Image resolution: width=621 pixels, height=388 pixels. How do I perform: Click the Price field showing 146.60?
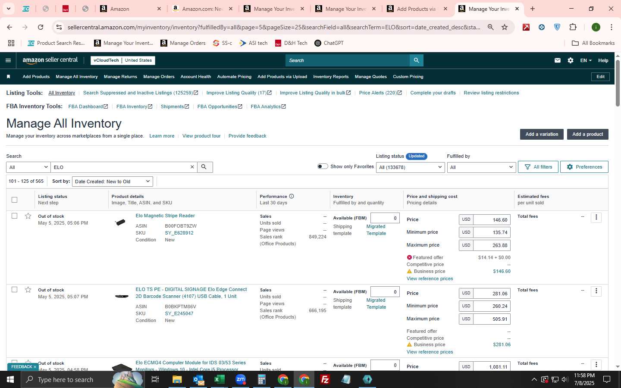tap(492, 220)
